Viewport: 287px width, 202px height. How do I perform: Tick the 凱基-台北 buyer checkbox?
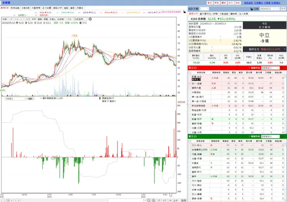[x=190, y=78]
